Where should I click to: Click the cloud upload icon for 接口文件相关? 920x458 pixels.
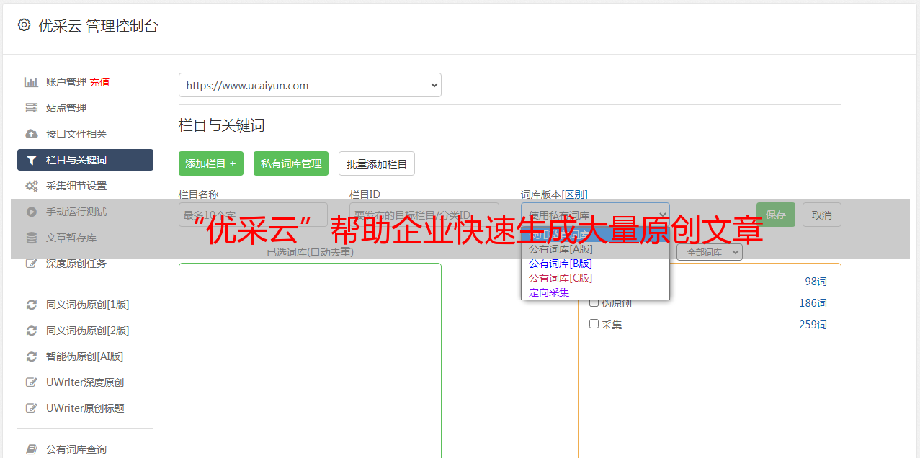coord(32,134)
